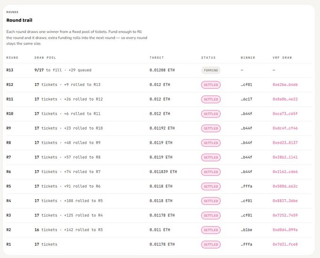Click the TARGET column header
Image resolution: width=320 pixels, height=258 pixels.
click(157, 58)
